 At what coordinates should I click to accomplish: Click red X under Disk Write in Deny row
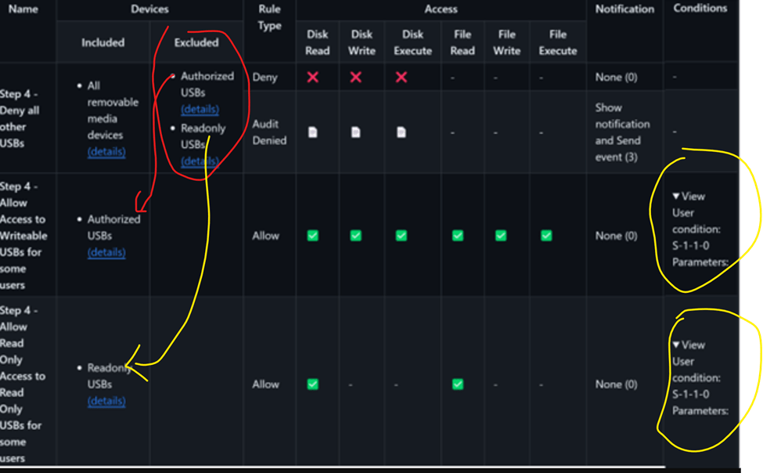pos(356,77)
